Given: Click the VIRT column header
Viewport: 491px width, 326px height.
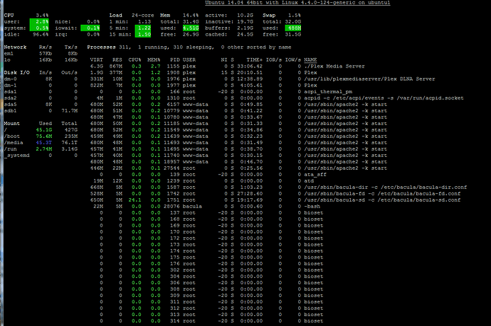Looking at the screenshot, I should click(x=97, y=60).
